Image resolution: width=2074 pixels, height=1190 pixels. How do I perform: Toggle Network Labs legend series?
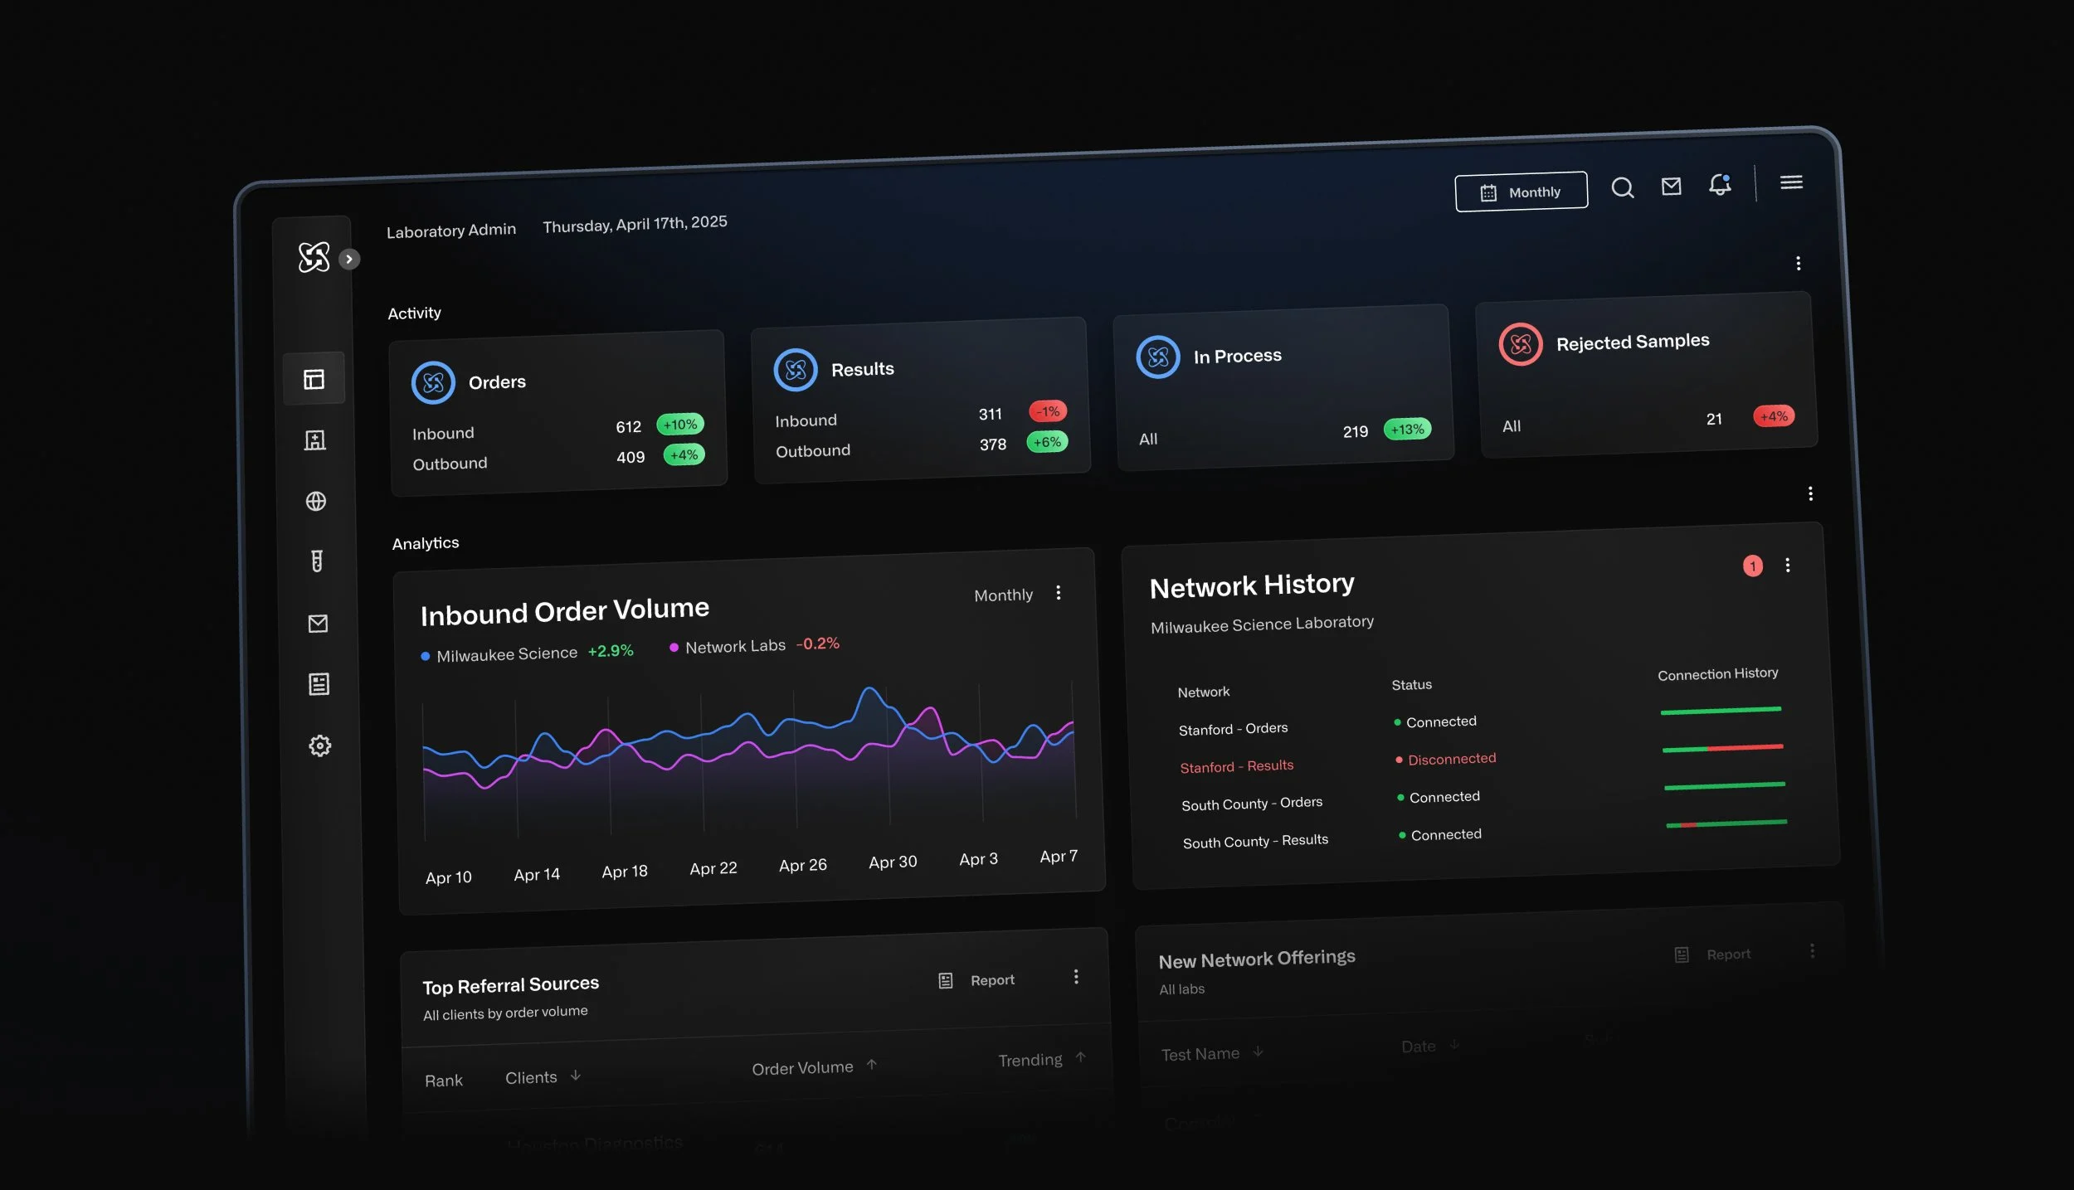point(734,646)
